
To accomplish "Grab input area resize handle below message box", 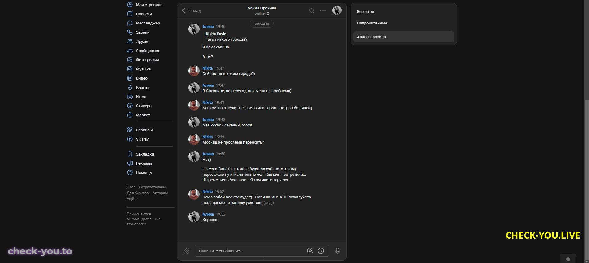I will point(262,259).
